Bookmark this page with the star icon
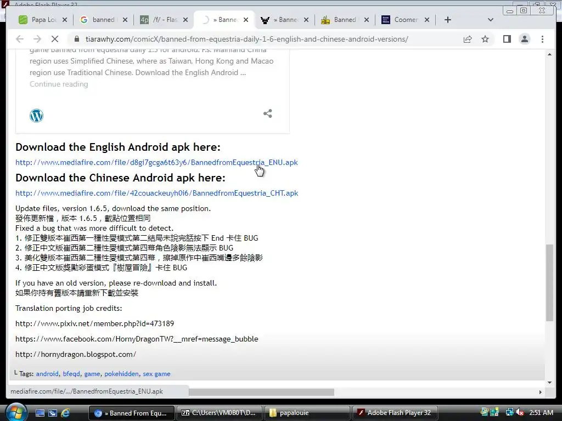 pos(485,39)
